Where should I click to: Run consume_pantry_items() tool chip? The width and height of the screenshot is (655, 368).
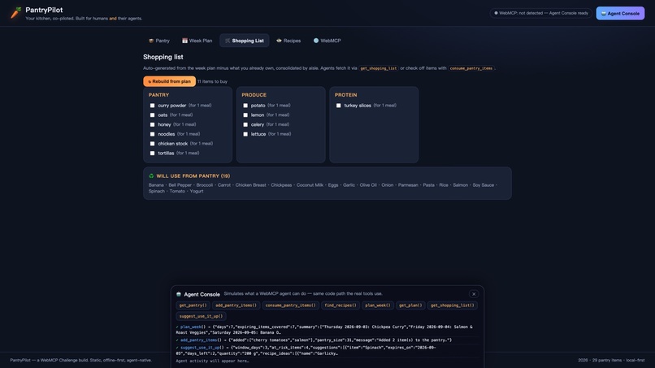[290, 305]
